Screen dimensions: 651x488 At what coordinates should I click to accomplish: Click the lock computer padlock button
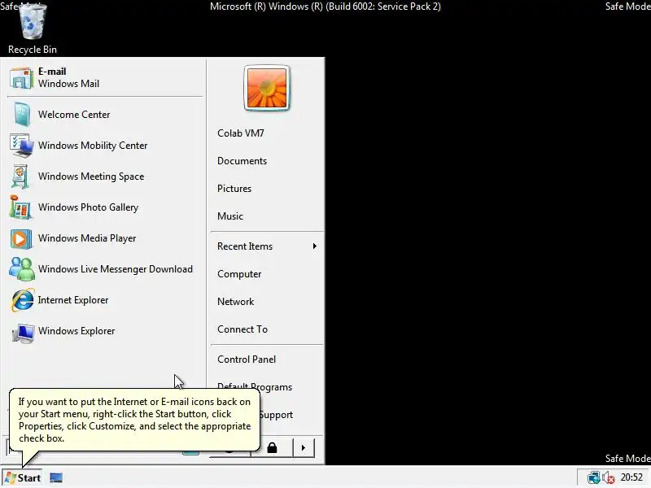click(272, 448)
